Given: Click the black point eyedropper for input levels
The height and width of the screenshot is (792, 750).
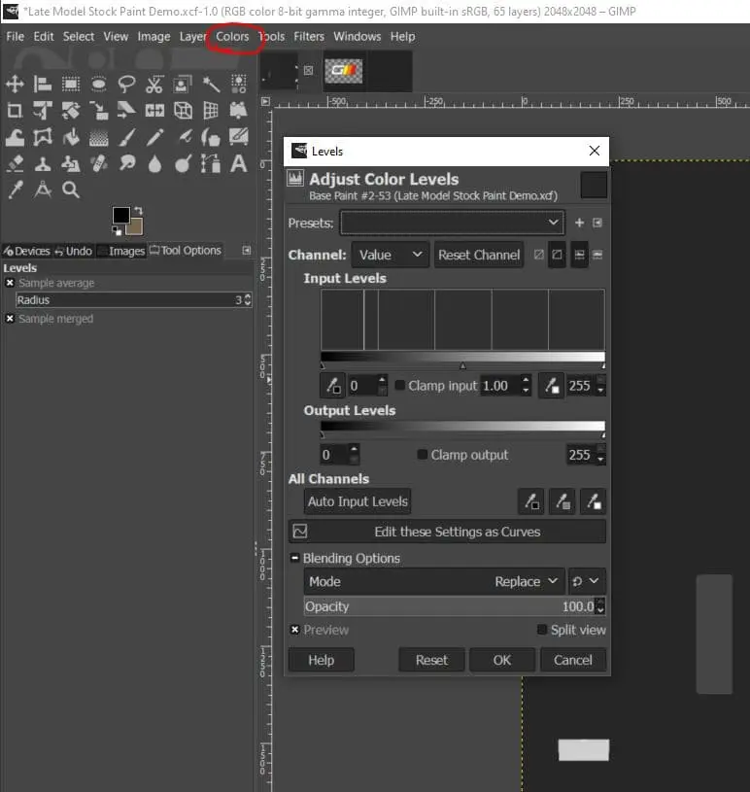Looking at the screenshot, I should (x=332, y=386).
